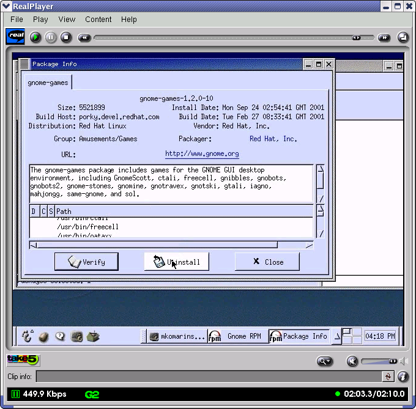Open clip information via the info icon
Viewport: 416px width, 409px height.
click(403, 377)
